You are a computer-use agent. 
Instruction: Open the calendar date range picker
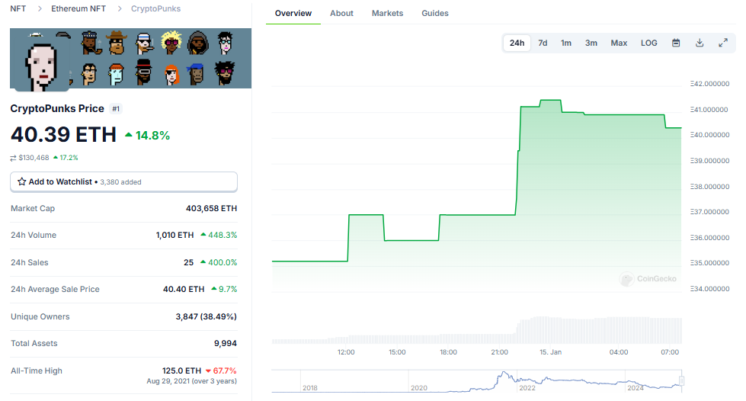pyautogui.click(x=676, y=43)
